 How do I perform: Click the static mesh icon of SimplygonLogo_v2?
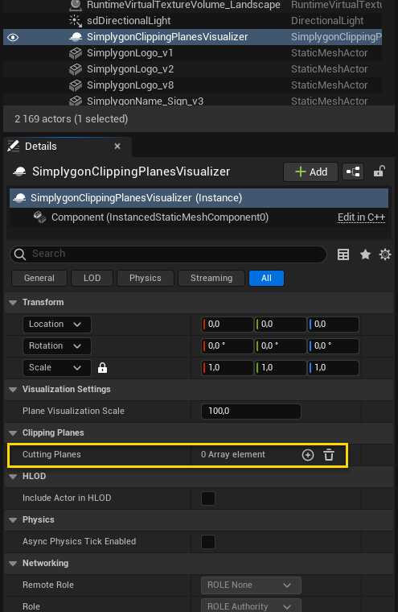[x=76, y=69]
